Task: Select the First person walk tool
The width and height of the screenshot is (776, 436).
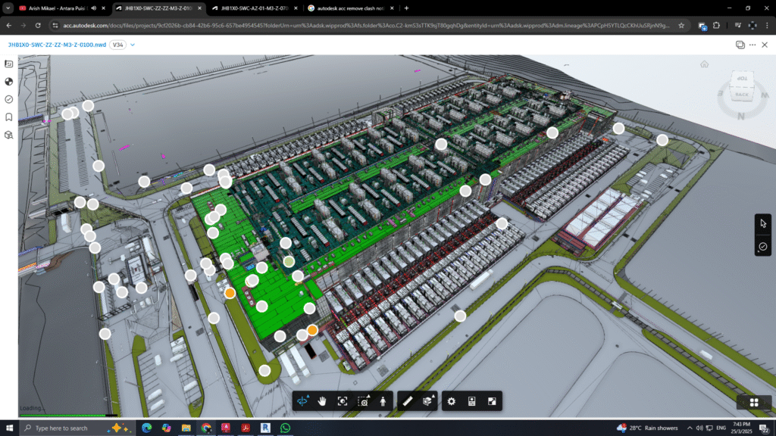Action: (383, 401)
